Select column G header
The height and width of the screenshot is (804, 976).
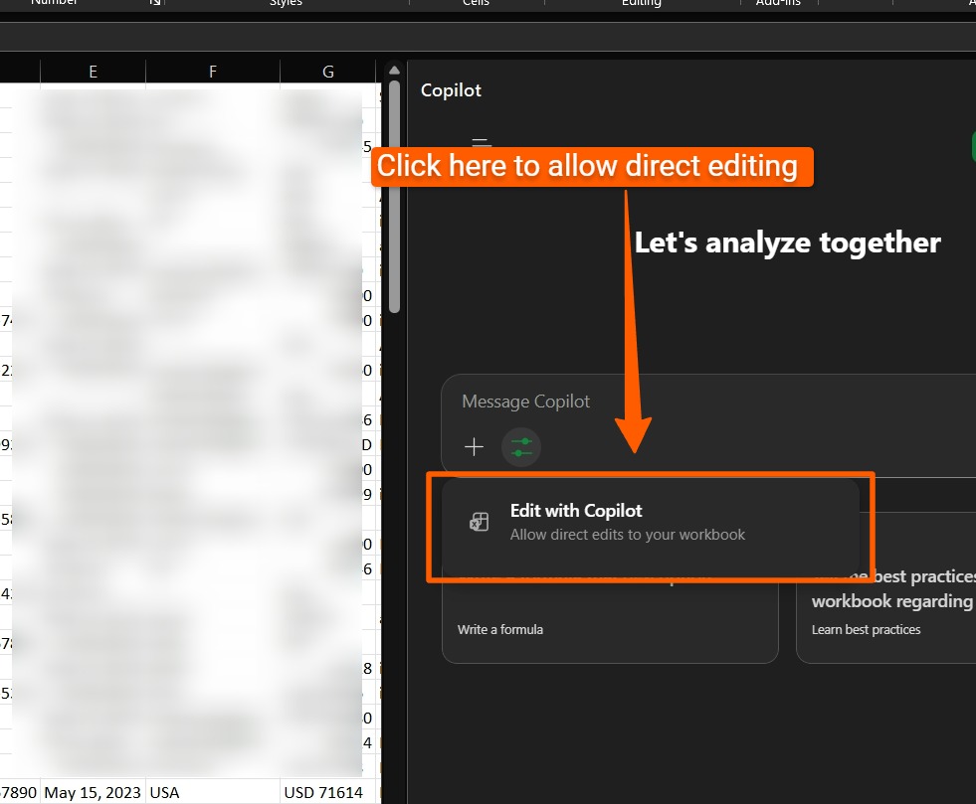(x=328, y=72)
